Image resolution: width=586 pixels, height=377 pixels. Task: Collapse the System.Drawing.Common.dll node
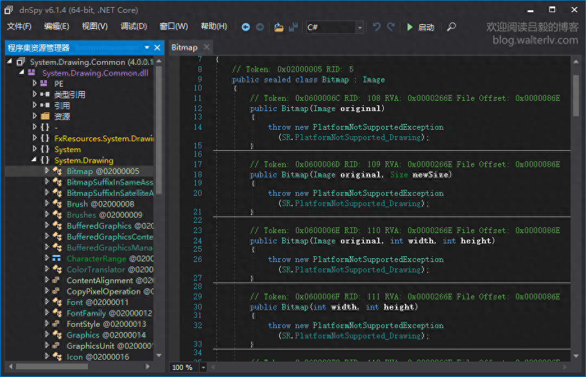tap(22, 72)
